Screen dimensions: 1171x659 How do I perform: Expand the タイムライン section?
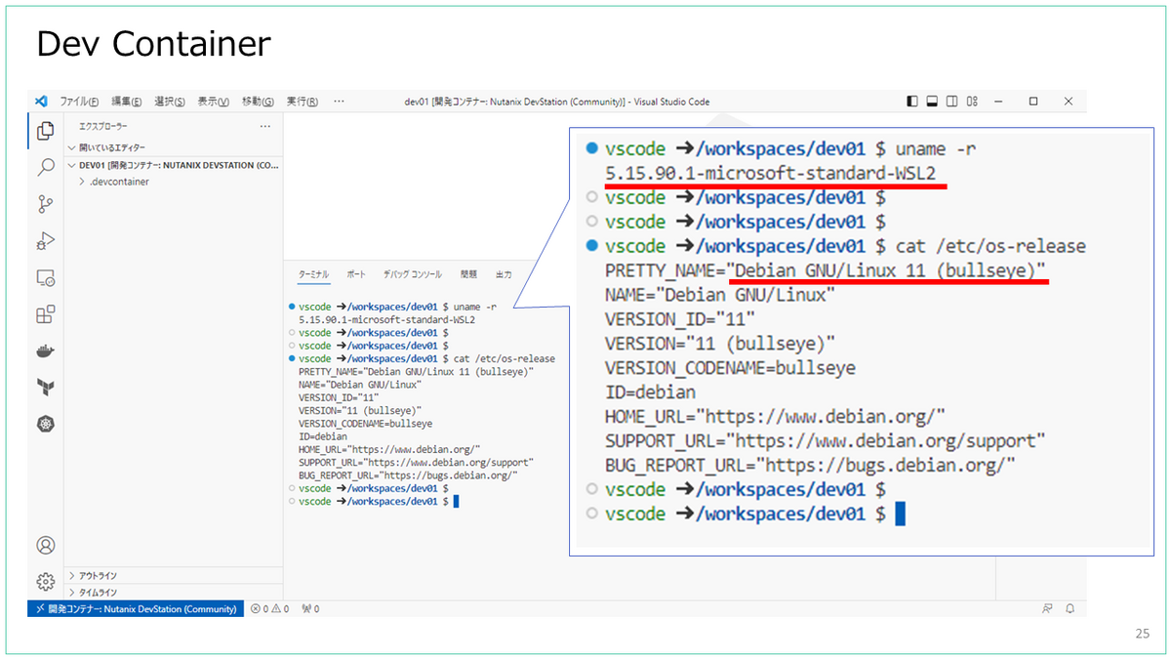coord(174,593)
